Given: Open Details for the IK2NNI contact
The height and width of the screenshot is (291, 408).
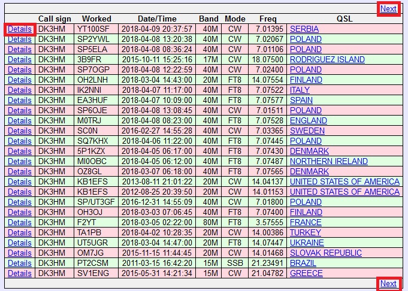Looking at the screenshot, I should (x=20, y=90).
